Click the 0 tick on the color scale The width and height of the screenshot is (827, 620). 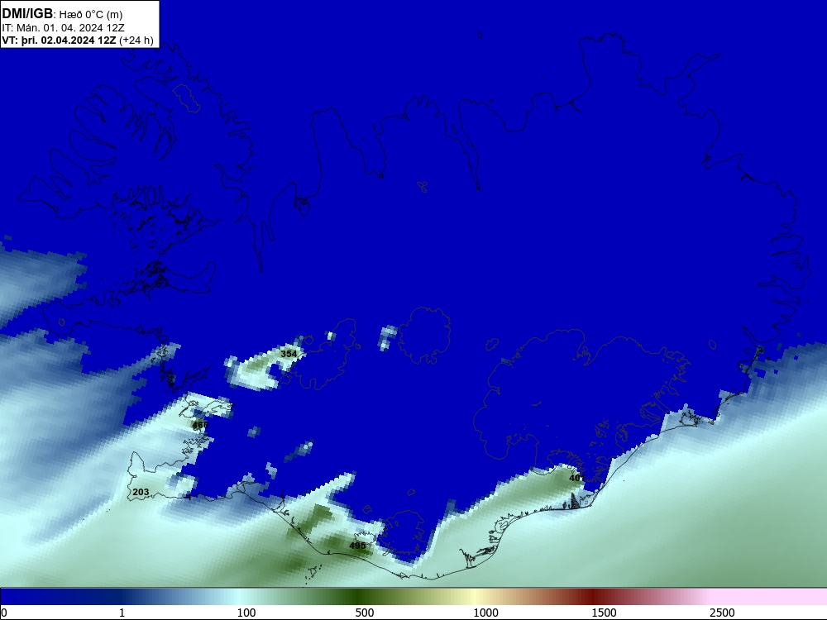pos(4,613)
